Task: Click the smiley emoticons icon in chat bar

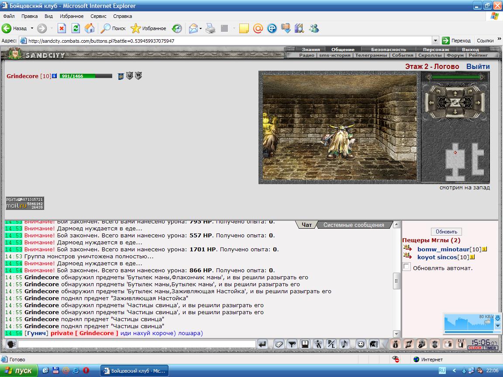Action: [x=361, y=344]
